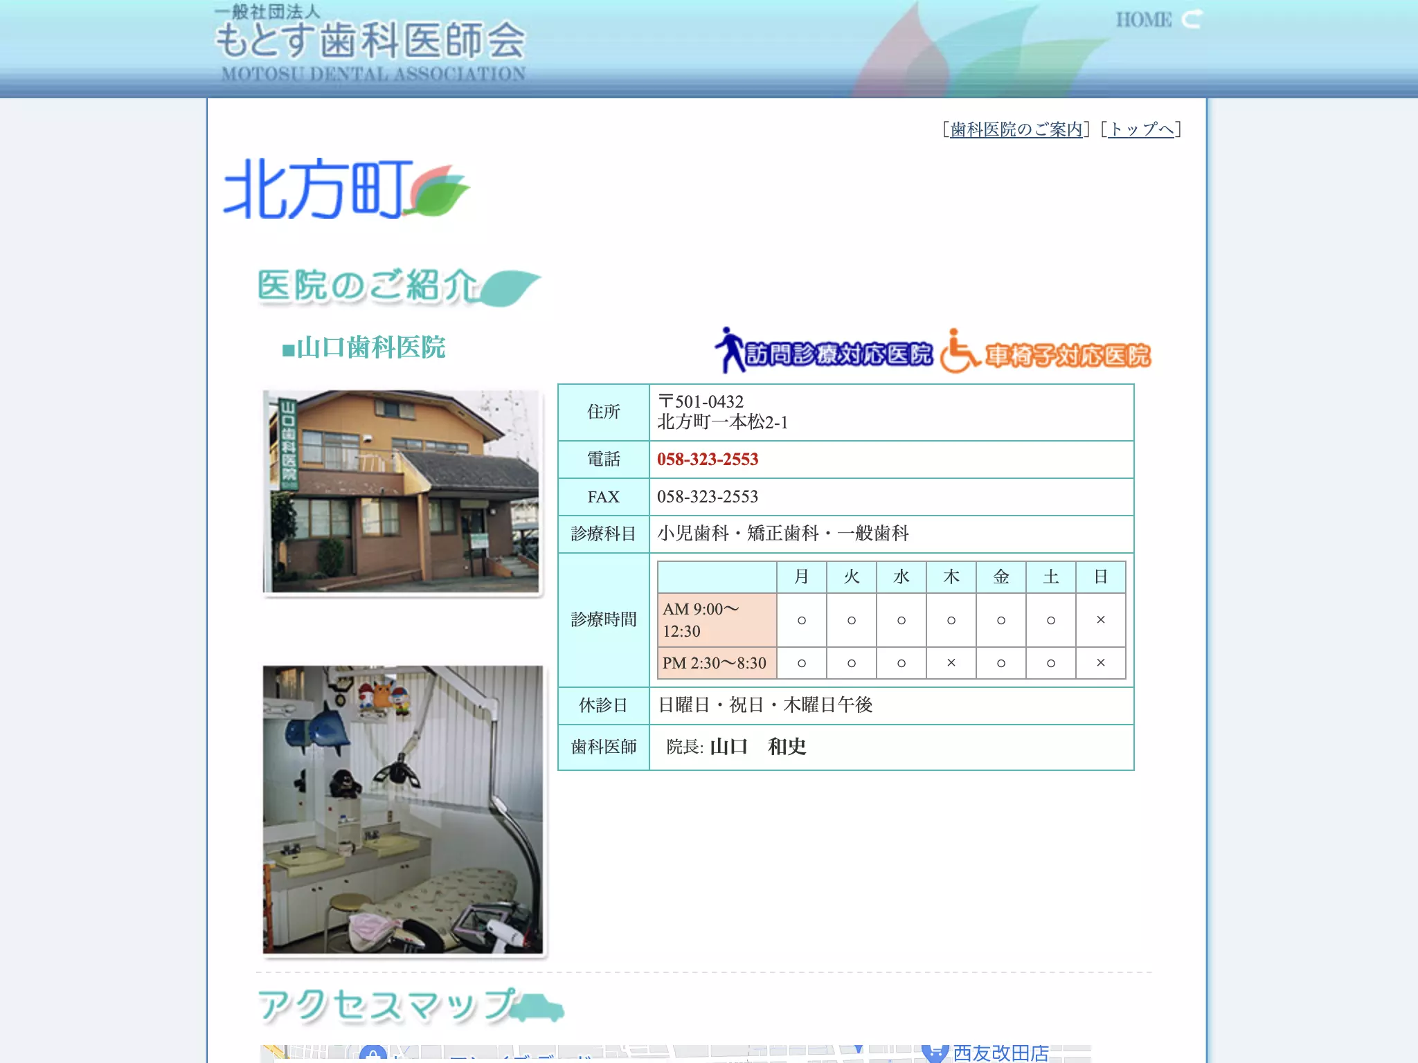Viewport: 1418px width, 1063px height.
Task: Follow the トップへ link
Action: pyautogui.click(x=1141, y=129)
